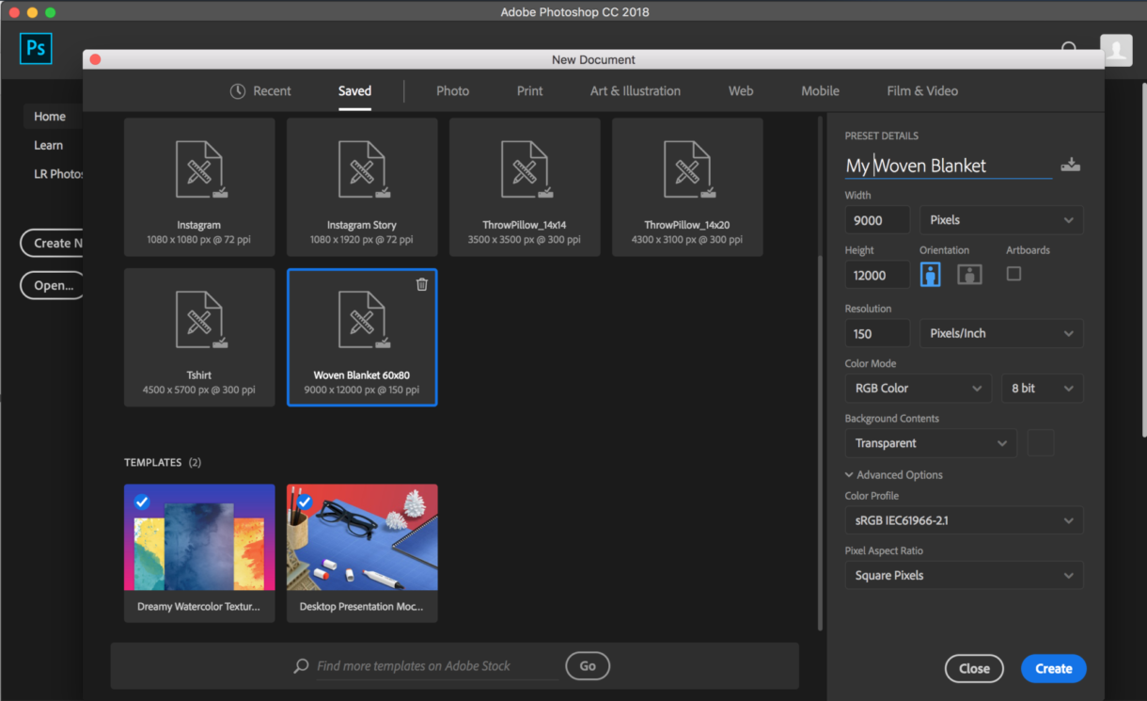Image resolution: width=1147 pixels, height=701 pixels.
Task: Open the Background Contents Transparent dropdown
Action: tap(931, 443)
